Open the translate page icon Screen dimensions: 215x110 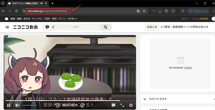pyautogui.click(x=138, y=11)
